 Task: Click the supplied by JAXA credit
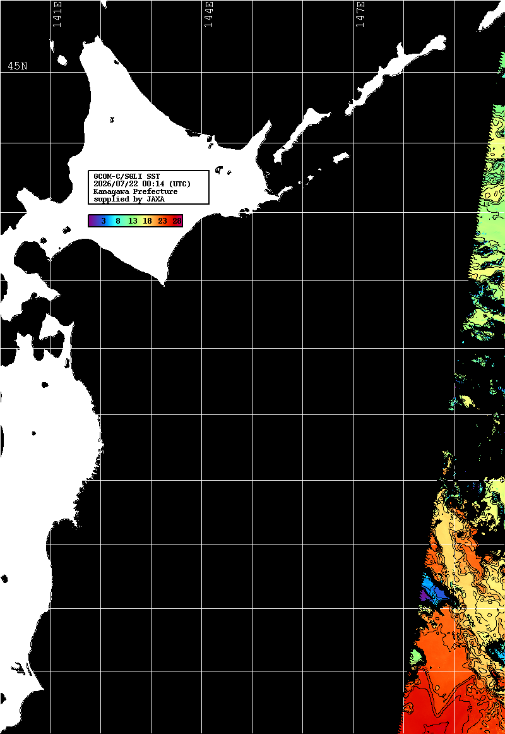click(129, 199)
